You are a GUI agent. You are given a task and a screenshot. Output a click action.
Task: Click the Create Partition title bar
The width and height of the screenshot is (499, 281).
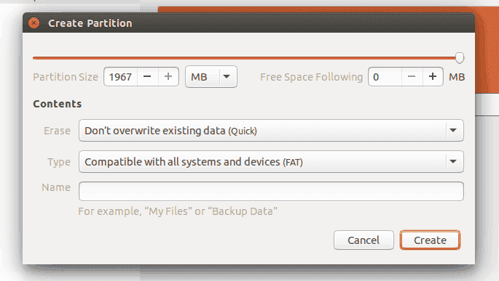tap(249, 23)
